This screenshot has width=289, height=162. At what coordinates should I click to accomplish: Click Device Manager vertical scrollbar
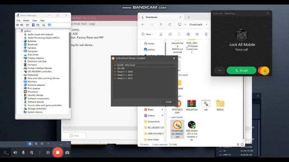point(70,70)
